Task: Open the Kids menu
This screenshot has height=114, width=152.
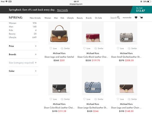Action: 62,18
